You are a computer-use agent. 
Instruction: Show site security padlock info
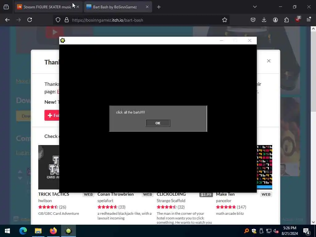tap(67, 20)
